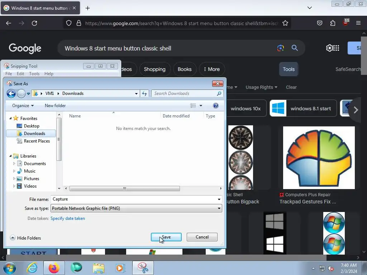This screenshot has width=367, height=275.
Task: Collapse the Libraries tree group
Action: click(x=10, y=156)
